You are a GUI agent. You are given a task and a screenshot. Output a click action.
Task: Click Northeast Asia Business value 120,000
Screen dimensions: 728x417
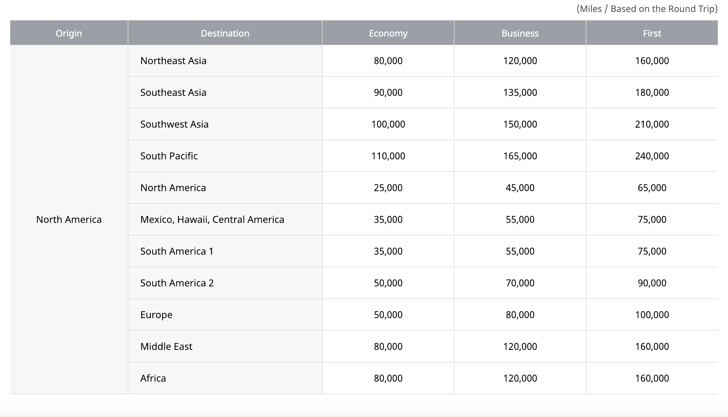point(520,61)
